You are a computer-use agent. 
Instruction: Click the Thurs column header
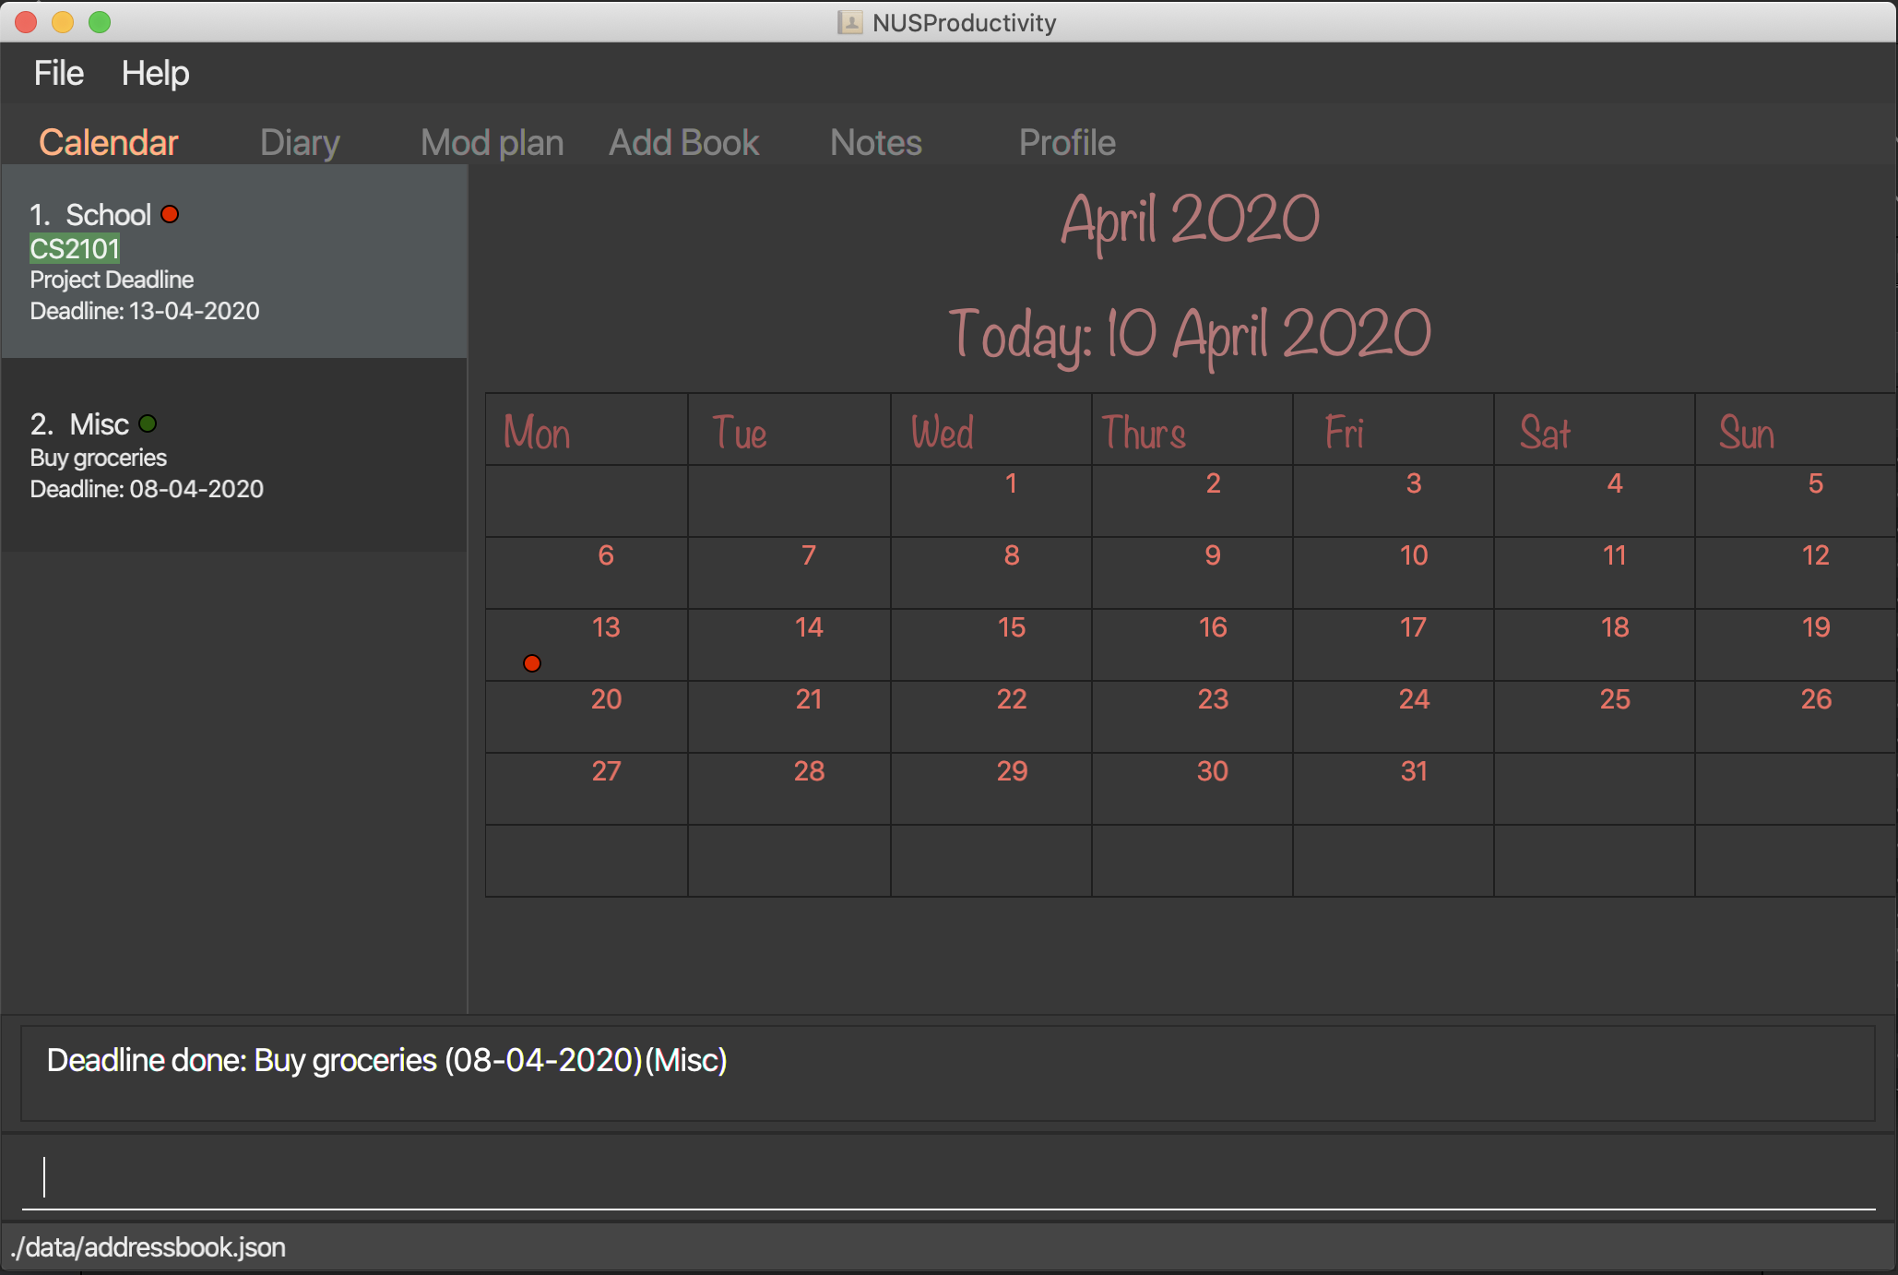click(1144, 432)
